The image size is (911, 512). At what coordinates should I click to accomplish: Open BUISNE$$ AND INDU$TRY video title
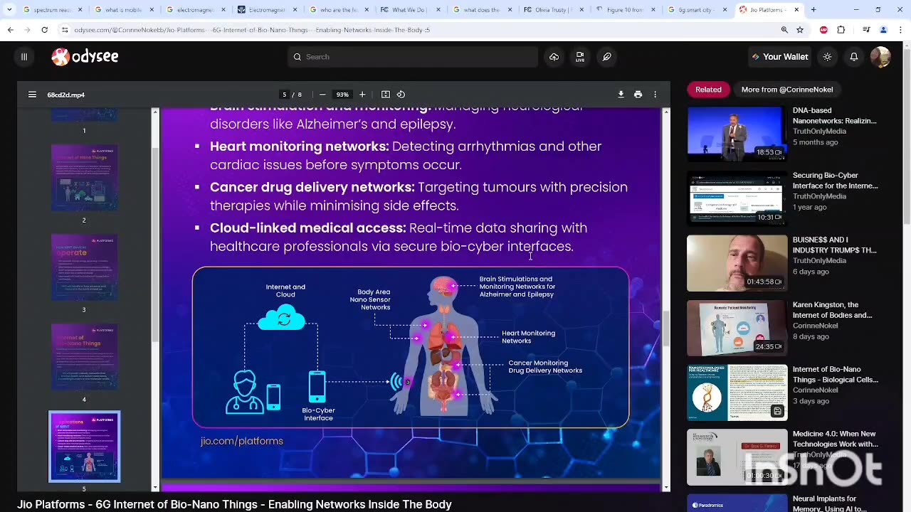[835, 245]
